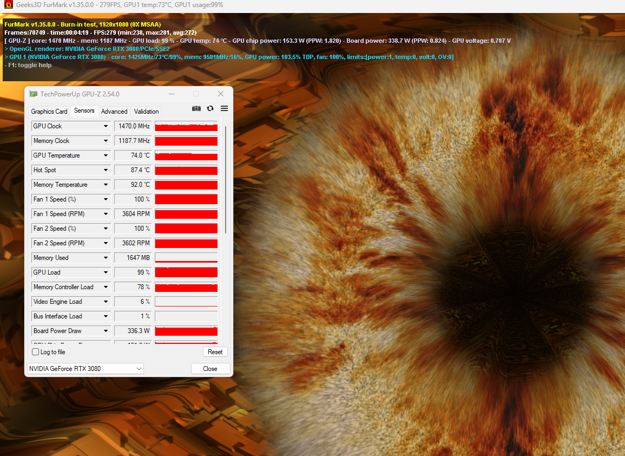This screenshot has width=625, height=456.
Task: Click the Reset button
Action: pyautogui.click(x=215, y=352)
